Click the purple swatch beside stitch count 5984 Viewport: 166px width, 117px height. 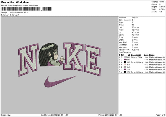[125, 60]
